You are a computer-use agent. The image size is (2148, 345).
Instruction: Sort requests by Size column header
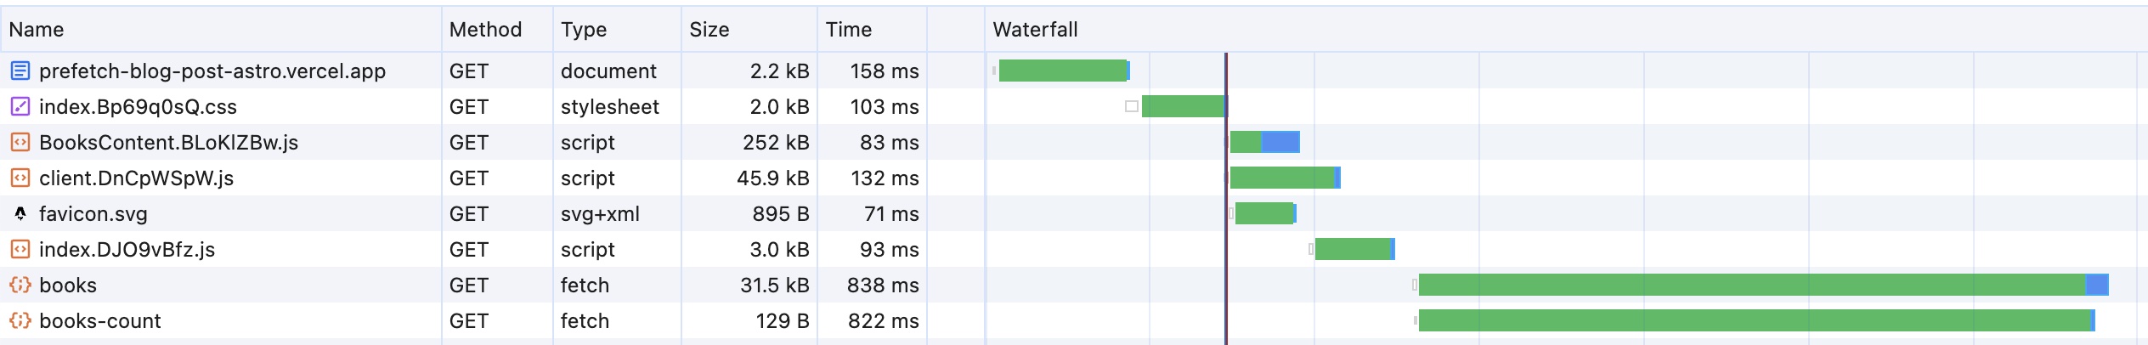pos(709,30)
